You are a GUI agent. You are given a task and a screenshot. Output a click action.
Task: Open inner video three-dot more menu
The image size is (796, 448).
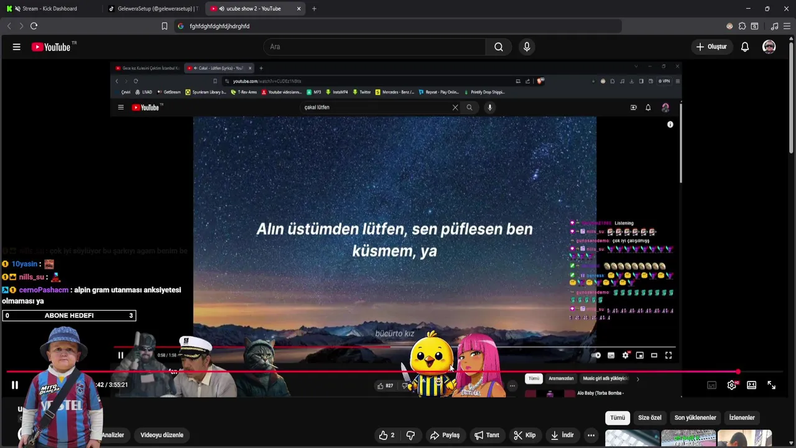point(512,386)
